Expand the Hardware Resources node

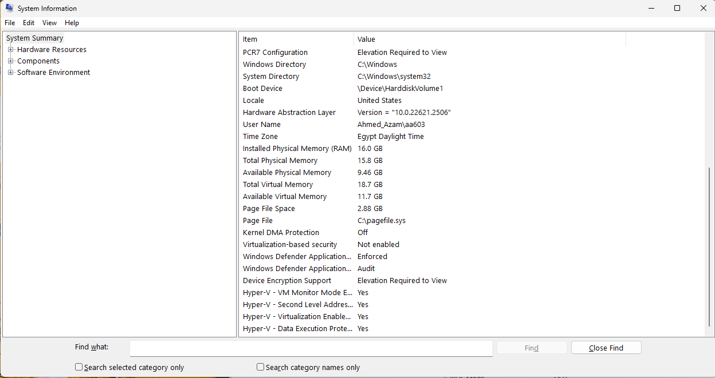coord(10,50)
